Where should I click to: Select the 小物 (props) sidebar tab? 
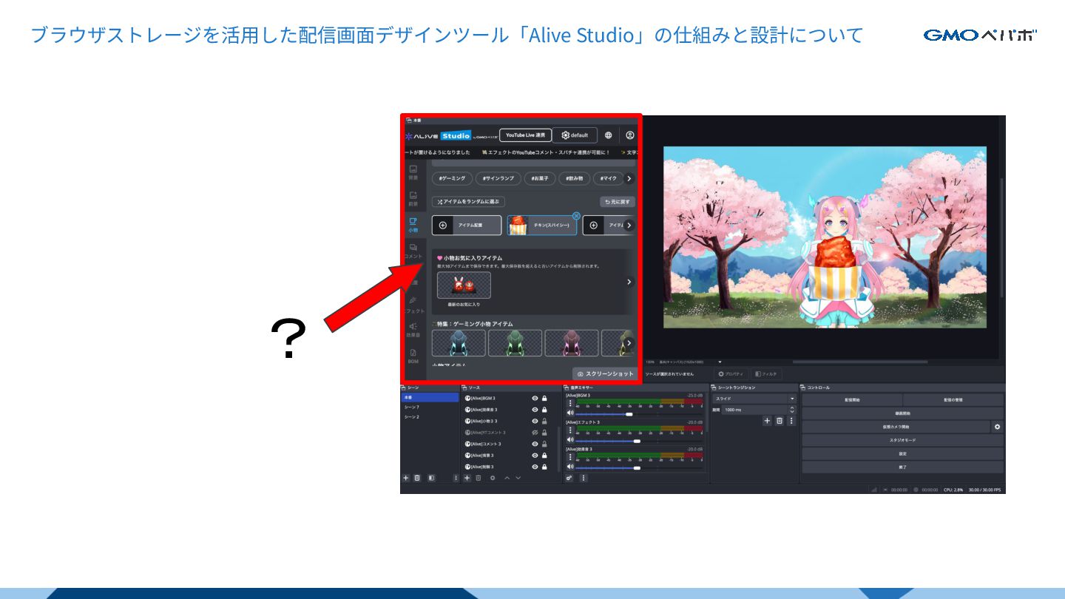click(x=413, y=225)
